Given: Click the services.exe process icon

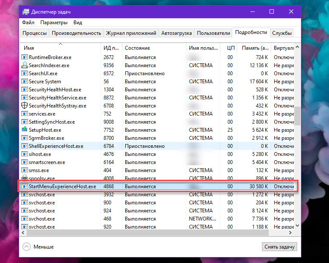Looking at the screenshot, I should pos(25,113).
